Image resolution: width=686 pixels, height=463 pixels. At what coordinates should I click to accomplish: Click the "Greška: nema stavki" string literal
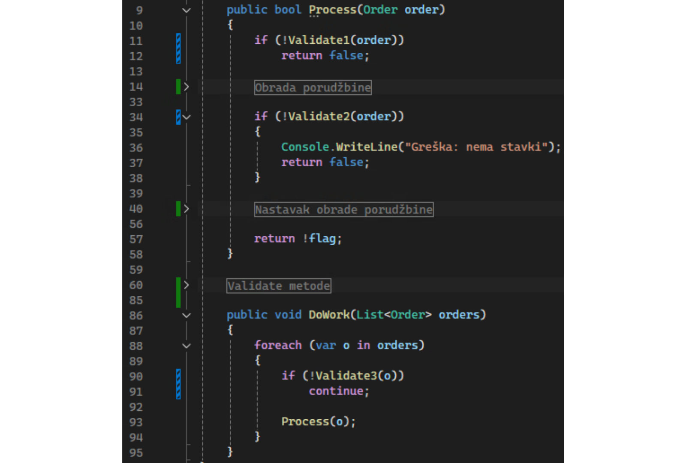pyautogui.click(x=476, y=147)
